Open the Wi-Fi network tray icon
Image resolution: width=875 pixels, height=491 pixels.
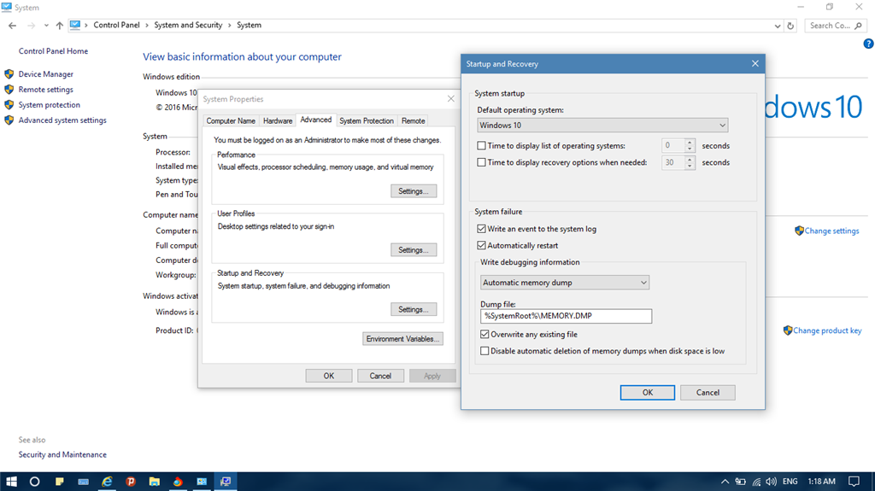757,482
